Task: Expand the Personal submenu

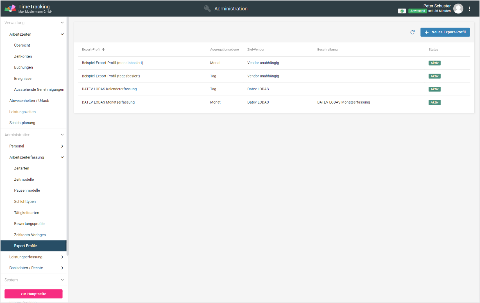Action: click(x=62, y=146)
